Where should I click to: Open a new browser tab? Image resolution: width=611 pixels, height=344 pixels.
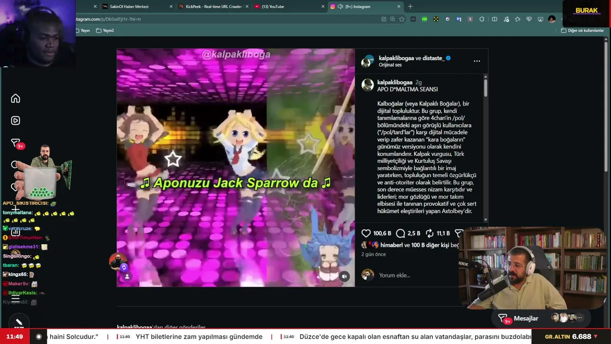[x=410, y=7]
